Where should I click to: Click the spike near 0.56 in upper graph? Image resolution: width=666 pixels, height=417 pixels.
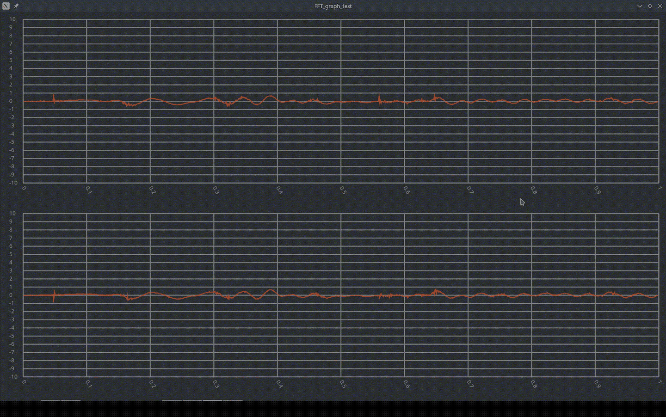tap(379, 98)
